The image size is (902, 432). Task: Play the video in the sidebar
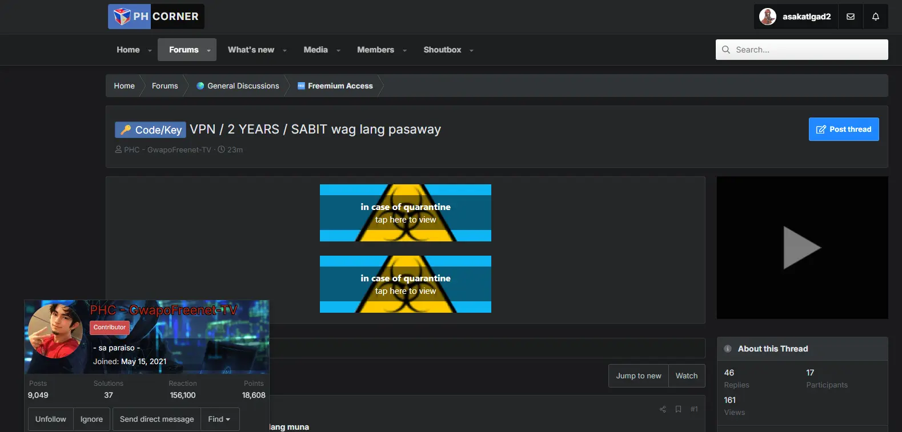[x=802, y=248]
